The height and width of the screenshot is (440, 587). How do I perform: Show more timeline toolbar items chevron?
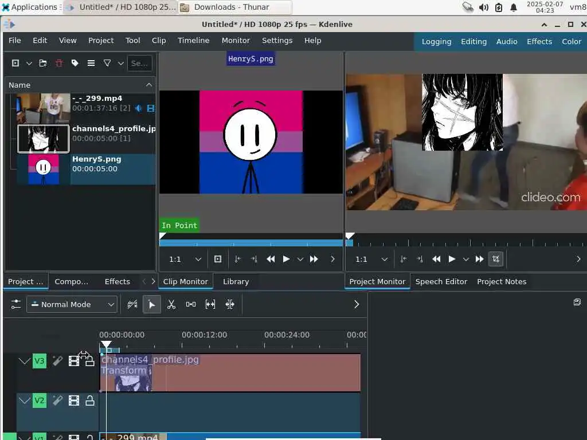click(x=357, y=305)
